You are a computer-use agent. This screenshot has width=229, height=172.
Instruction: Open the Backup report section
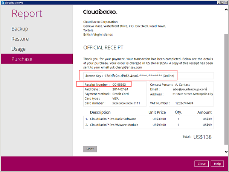(x=20, y=29)
